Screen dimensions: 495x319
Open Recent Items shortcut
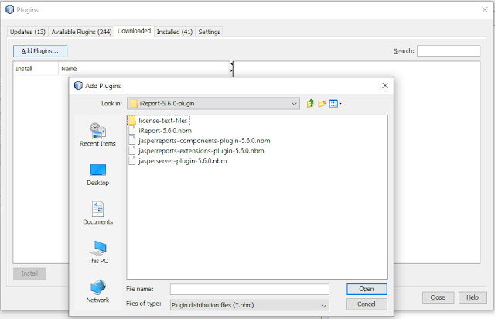98,135
